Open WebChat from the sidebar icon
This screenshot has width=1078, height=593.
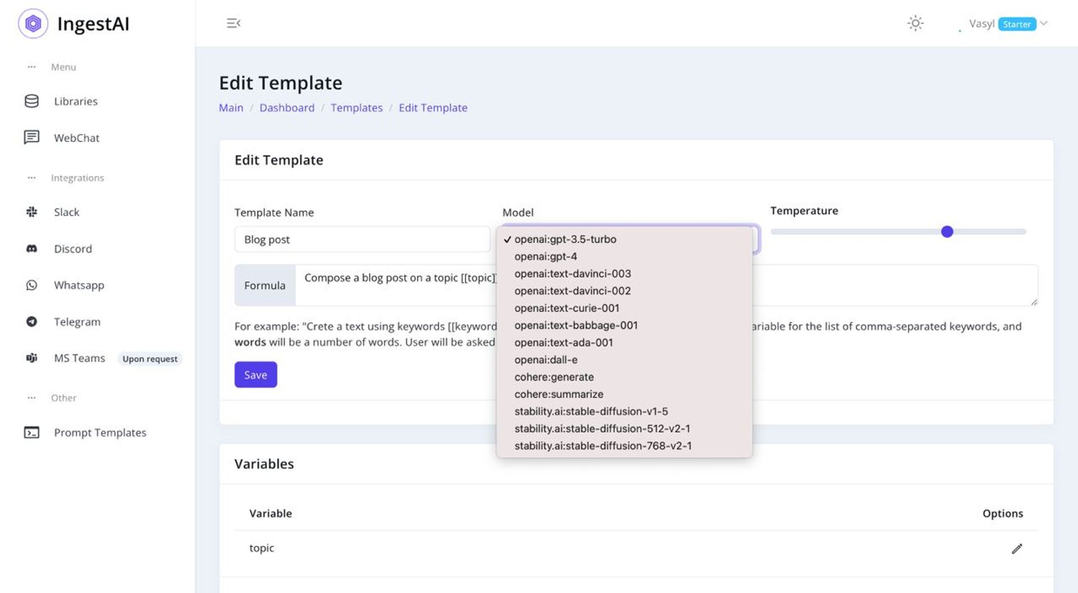31,138
